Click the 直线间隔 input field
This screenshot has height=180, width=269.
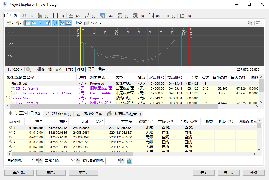point(31,160)
